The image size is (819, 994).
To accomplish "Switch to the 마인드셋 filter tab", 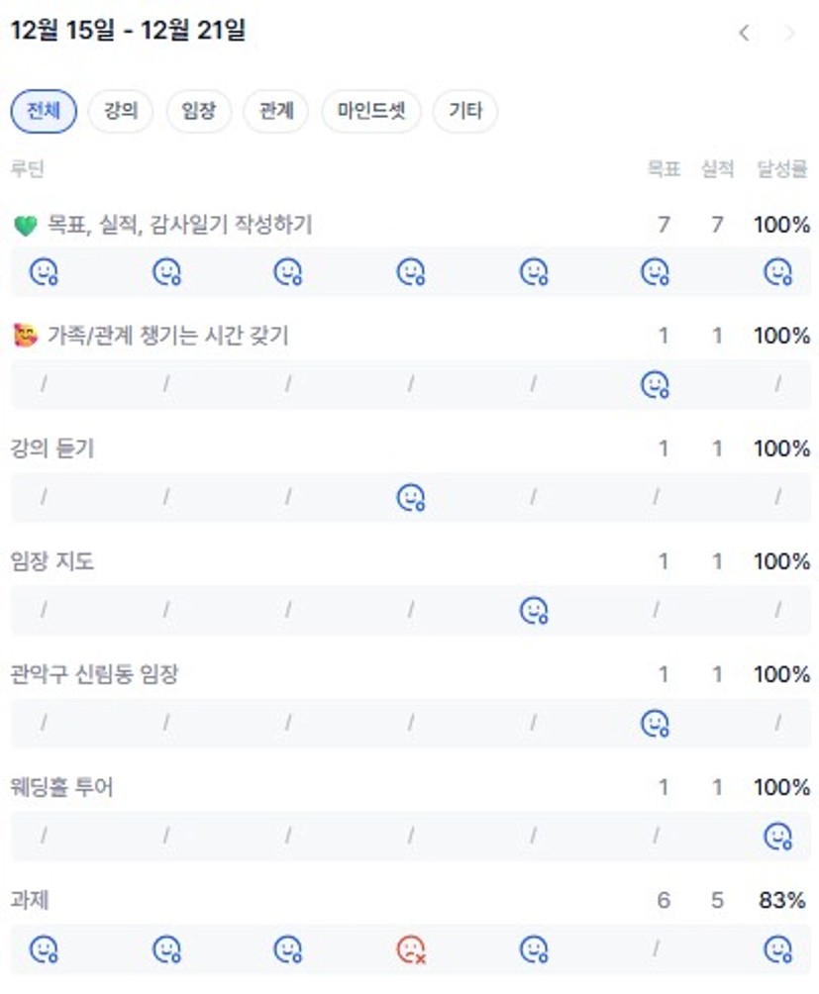I will pyautogui.click(x=371, y=111).
